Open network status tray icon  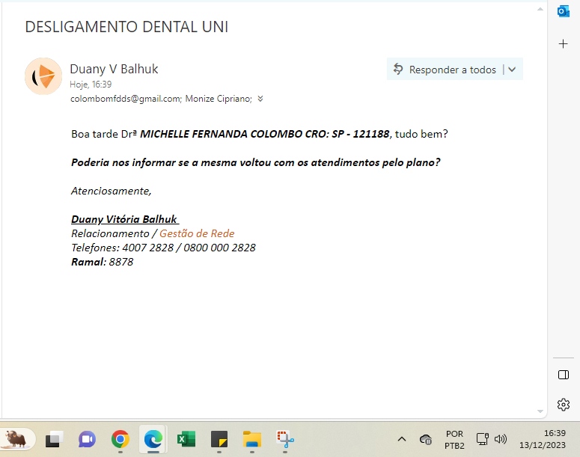[x=483, y=439]
